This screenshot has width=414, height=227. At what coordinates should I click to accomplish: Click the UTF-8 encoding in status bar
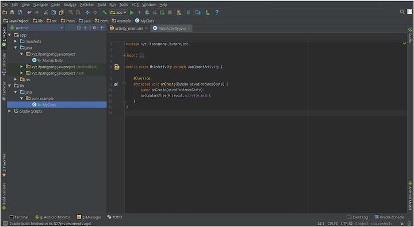(346, 224)
